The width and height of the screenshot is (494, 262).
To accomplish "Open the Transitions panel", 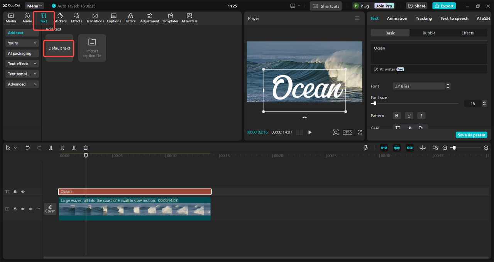I will coord(95,18).
